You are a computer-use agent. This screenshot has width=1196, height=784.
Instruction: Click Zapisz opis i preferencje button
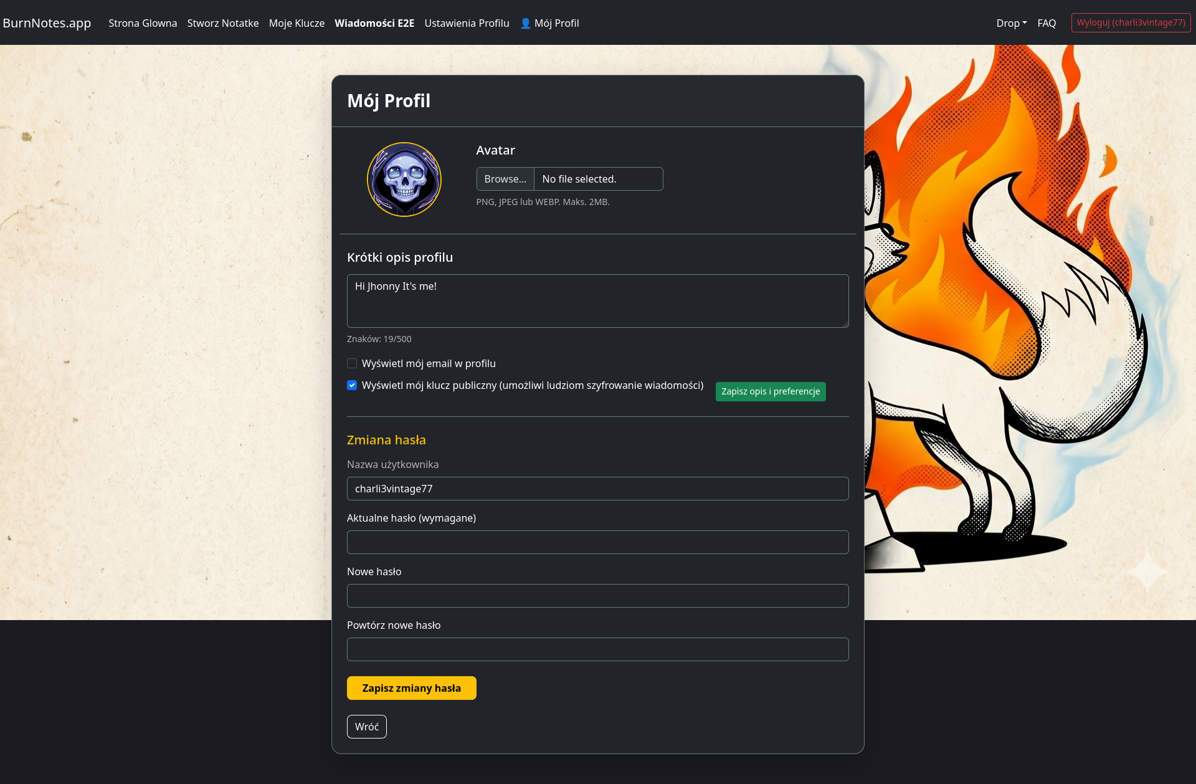pyautogui.click(x=771, y=391)
